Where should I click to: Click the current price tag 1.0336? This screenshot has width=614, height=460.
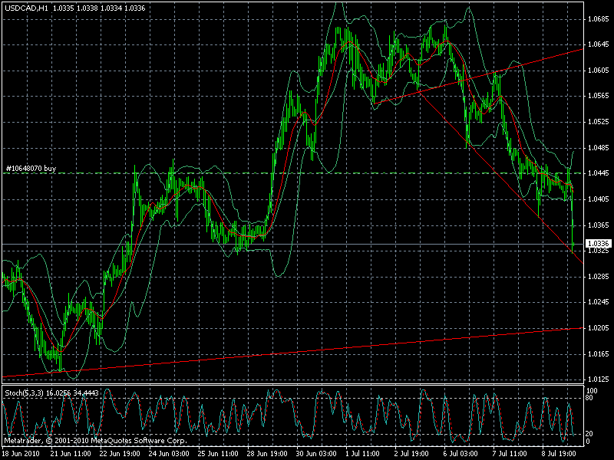coord(599,244)
